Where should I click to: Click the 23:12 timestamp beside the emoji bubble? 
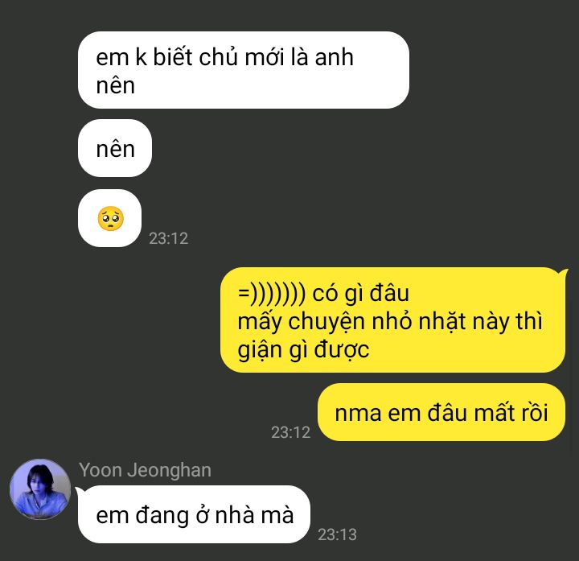168,238
